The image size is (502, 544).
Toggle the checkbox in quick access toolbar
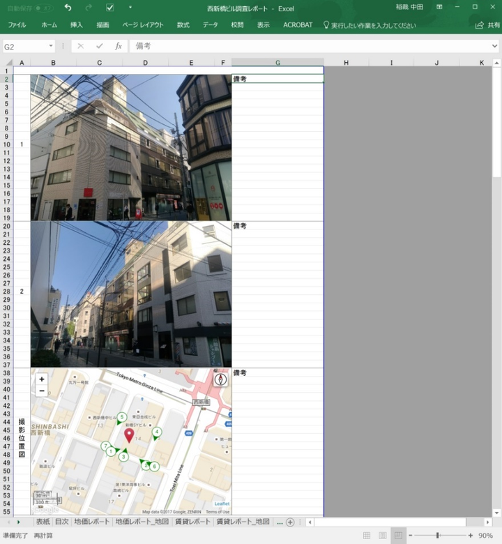[x=109, y=8]
